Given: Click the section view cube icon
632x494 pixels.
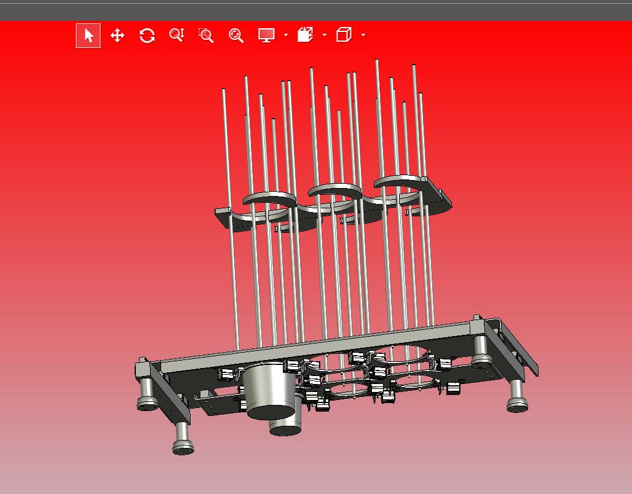Looking at the screenshot, I should point(305,34).
